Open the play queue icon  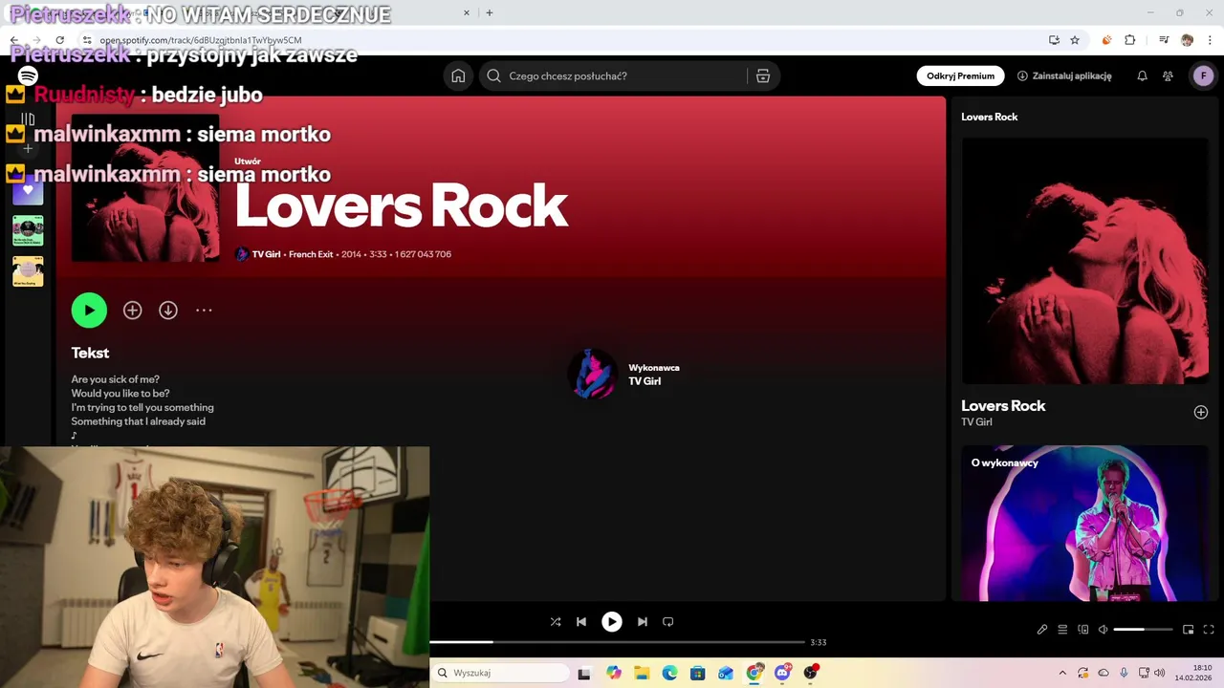[x=1062, y=630]
